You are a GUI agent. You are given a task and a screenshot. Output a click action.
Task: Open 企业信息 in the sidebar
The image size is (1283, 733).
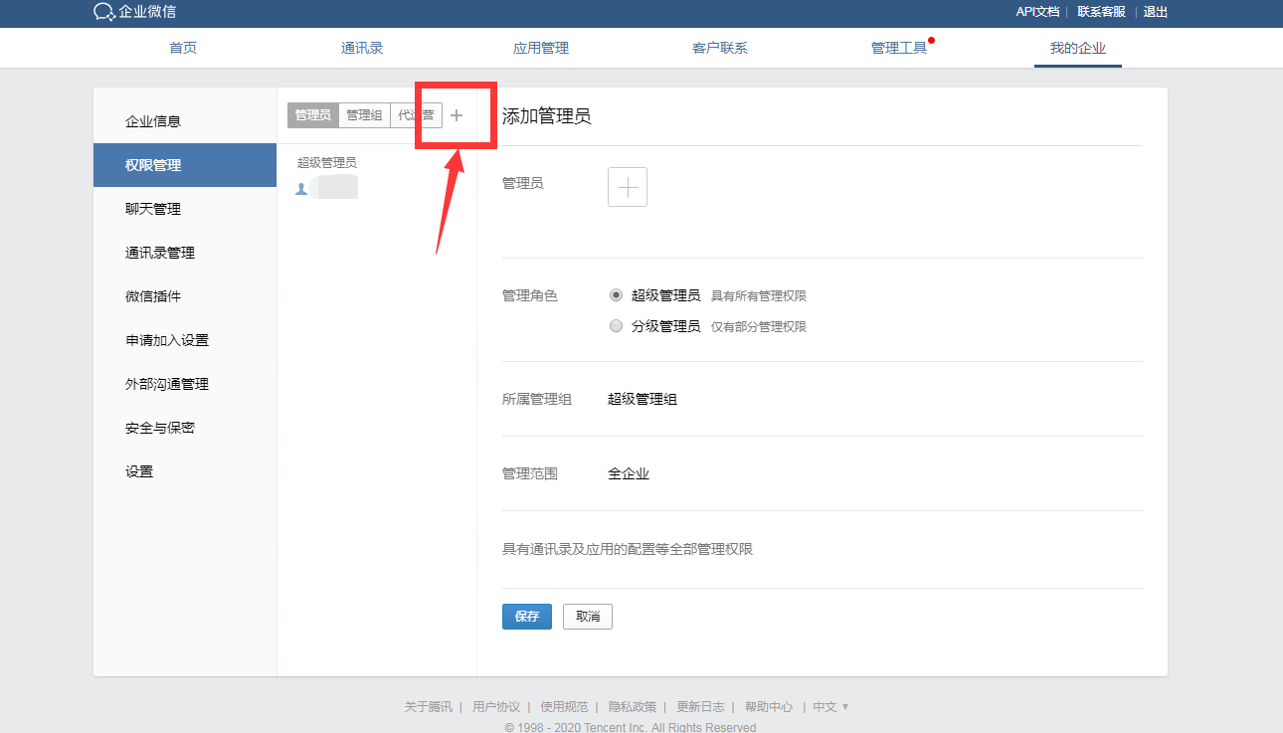coord(185,121)
